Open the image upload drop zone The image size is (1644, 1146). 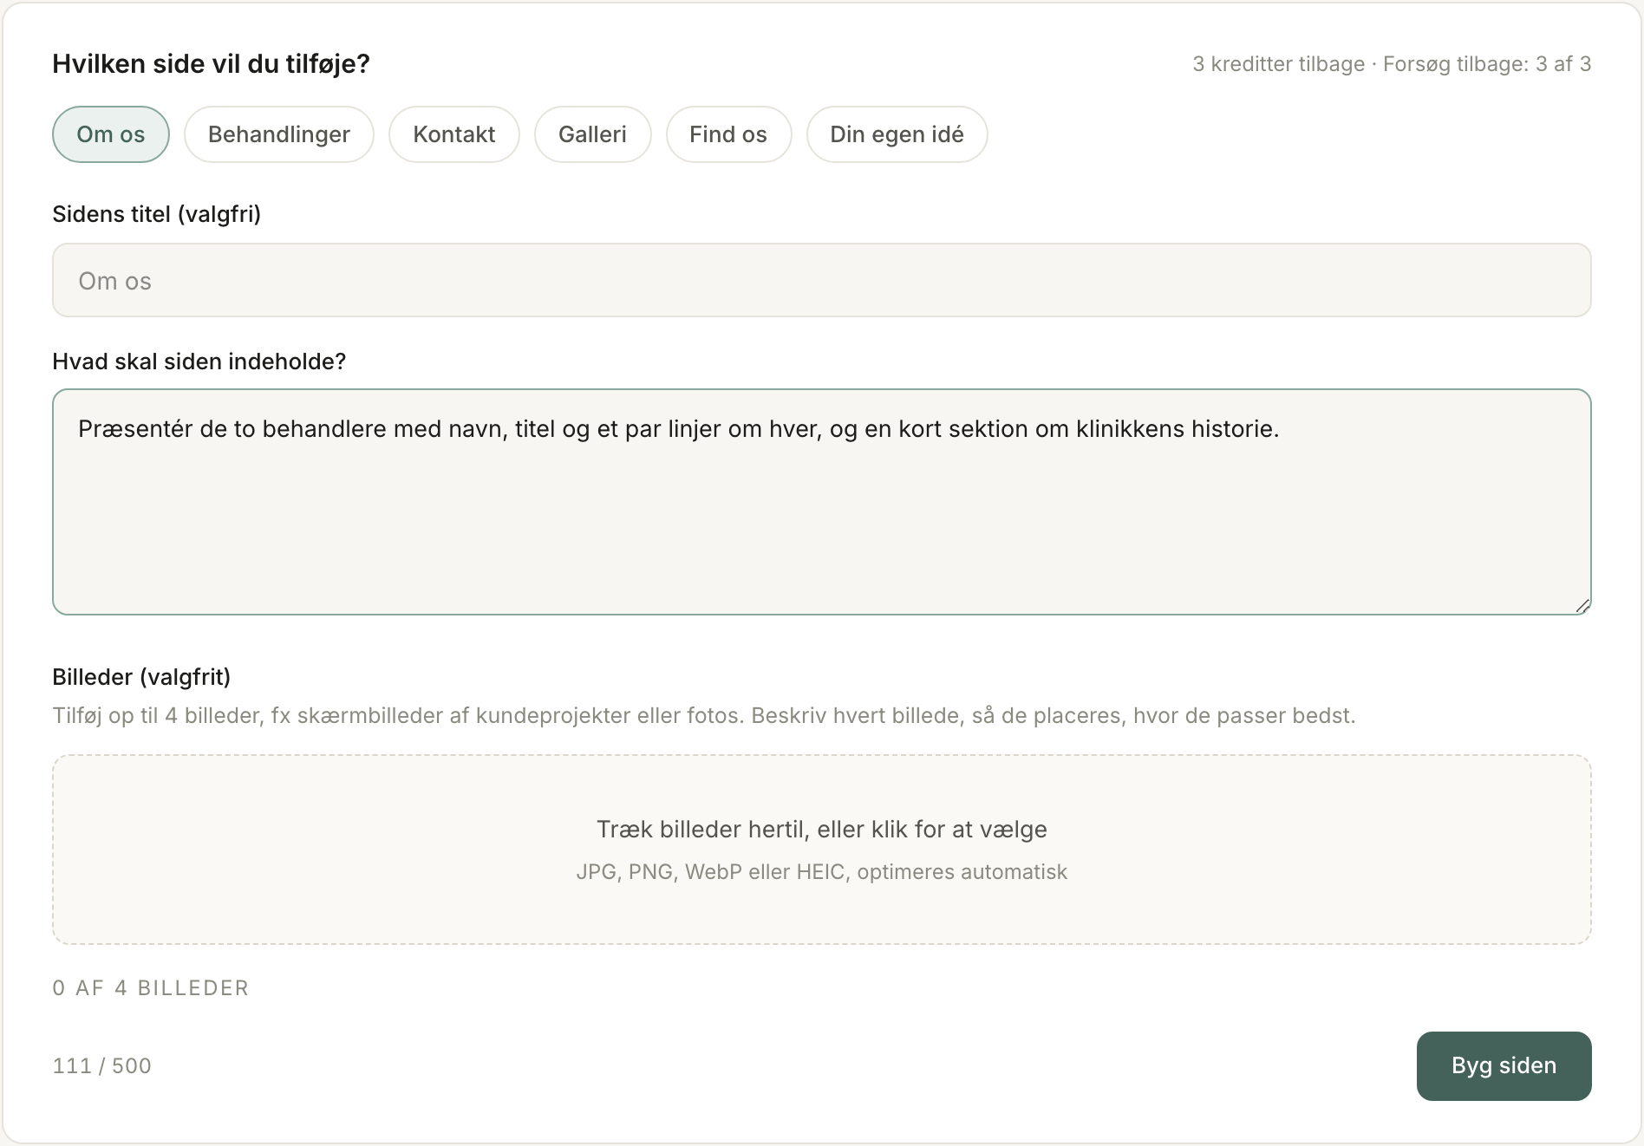click(822, 850)
